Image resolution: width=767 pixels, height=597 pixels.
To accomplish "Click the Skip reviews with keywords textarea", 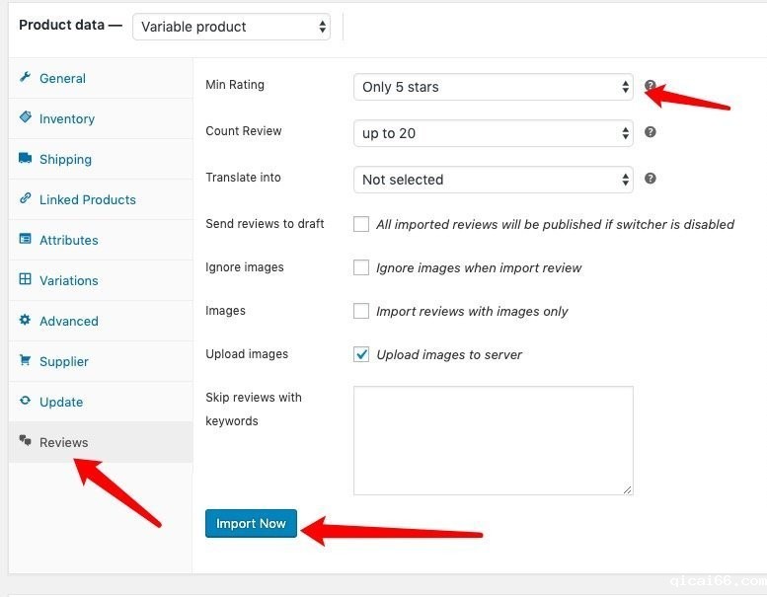I will tap(493, 440).
